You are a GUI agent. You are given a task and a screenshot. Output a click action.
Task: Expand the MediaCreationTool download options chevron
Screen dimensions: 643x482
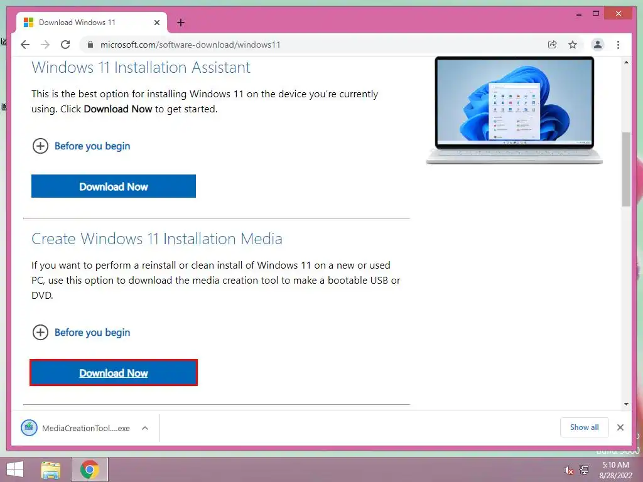[x=145, y=428]
